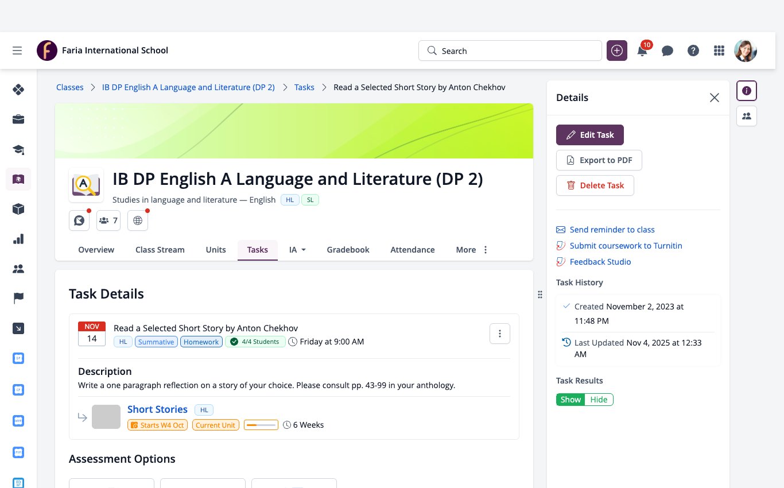The height and width of the screenshot is (488, 784).
Task: Open the Short Stories unit link
Action: (157, 409)
